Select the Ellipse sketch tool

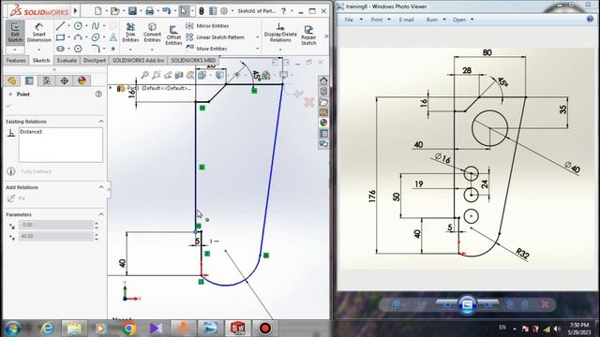(x=96, y=37)
